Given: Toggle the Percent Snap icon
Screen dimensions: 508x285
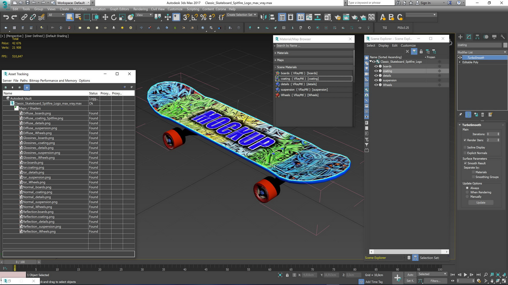Looking at the screenshot, I should [203, 17].
